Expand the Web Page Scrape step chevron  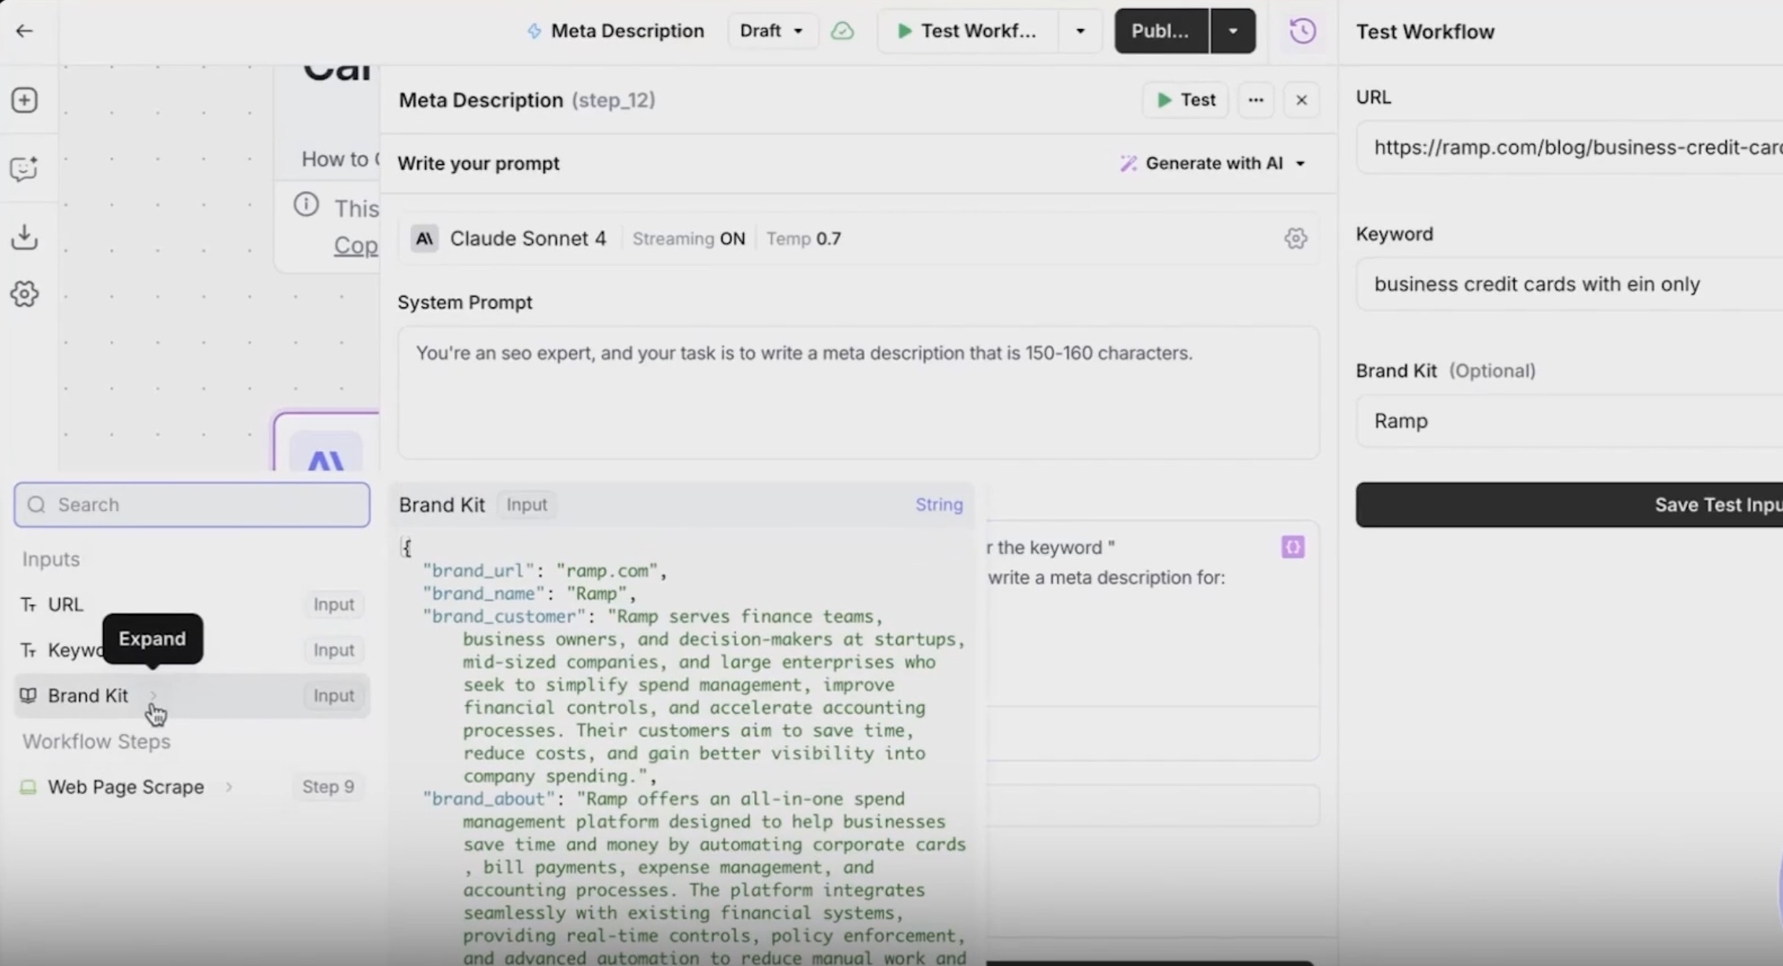[229, 787]
